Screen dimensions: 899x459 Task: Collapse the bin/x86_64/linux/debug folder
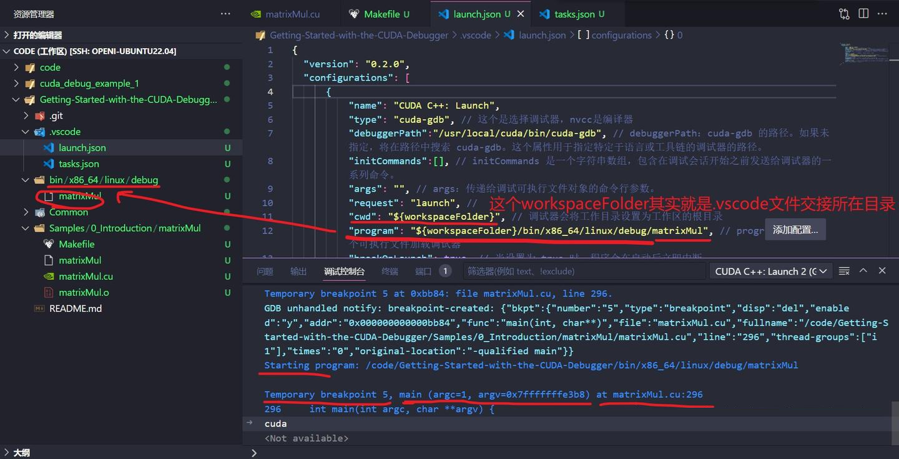click(26, 180)
